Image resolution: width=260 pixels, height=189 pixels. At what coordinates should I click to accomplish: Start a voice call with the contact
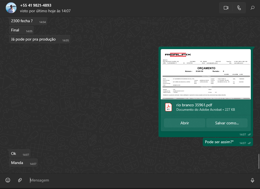point(239,8)
